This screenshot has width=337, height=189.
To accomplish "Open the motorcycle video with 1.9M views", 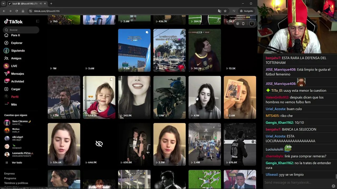I will [x=170, y=97].
